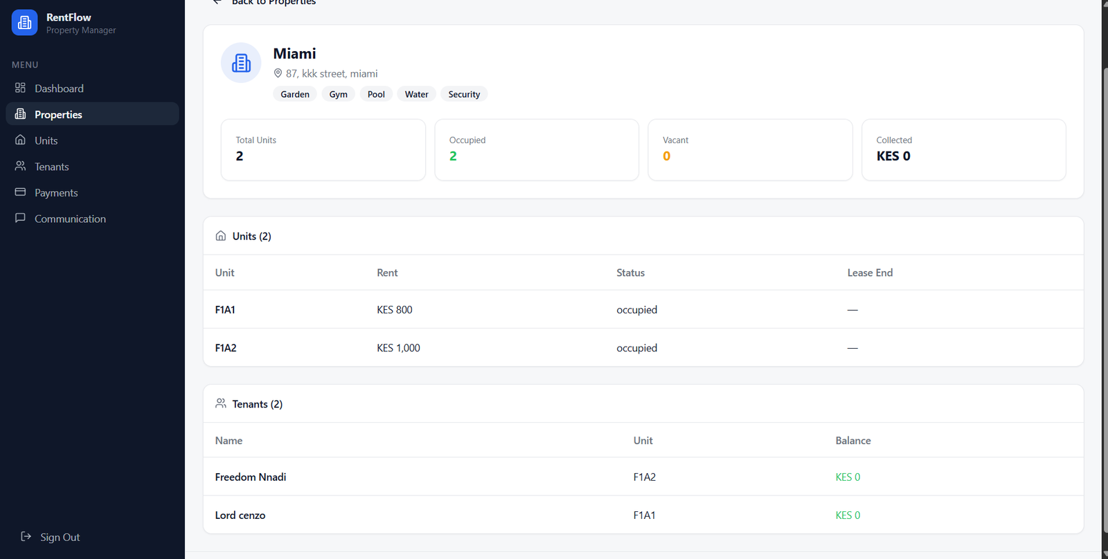Click the Dashboard grid icon in sidebar

tap(20, 88)
